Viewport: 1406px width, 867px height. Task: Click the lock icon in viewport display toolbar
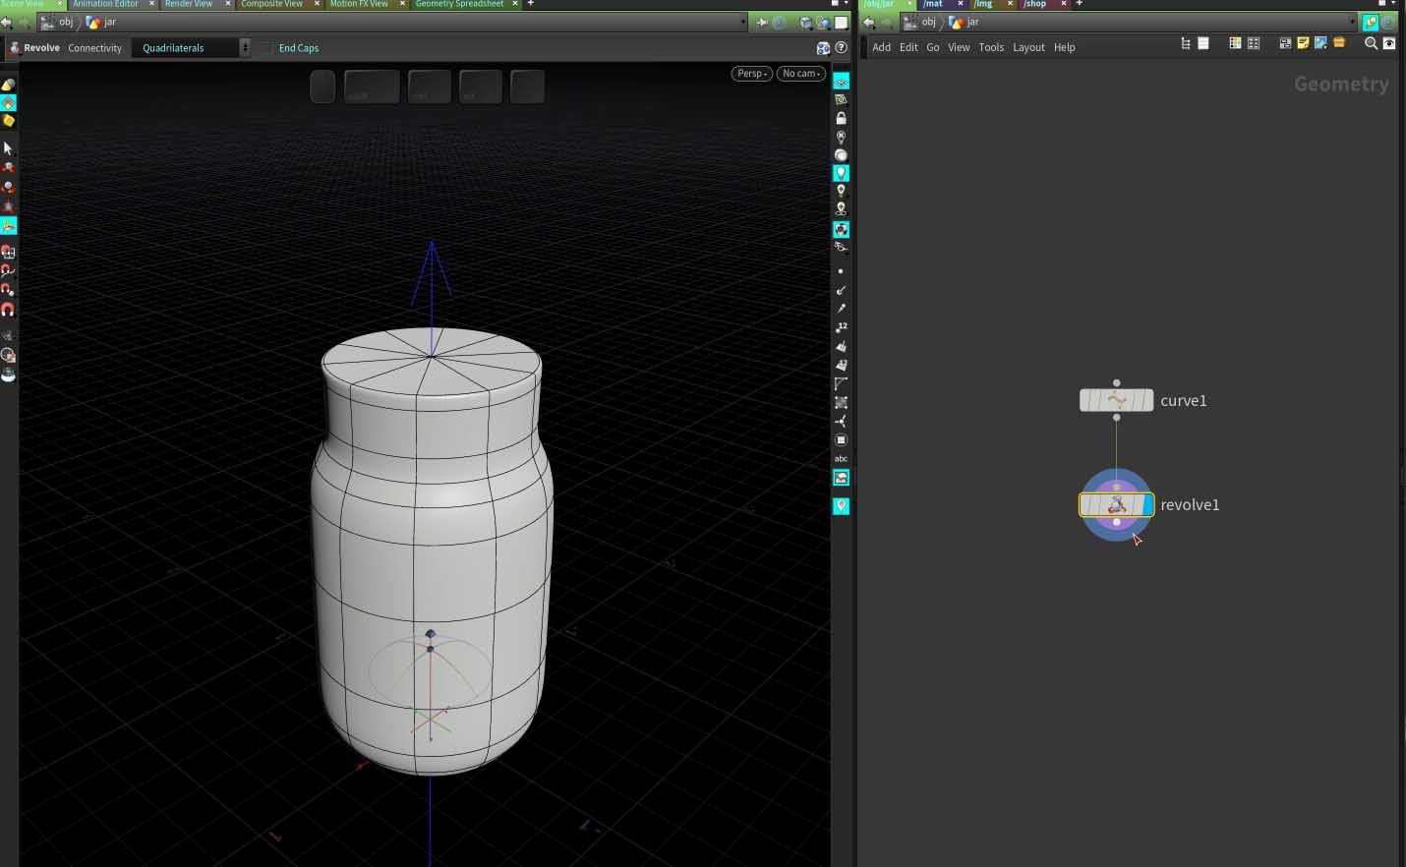click(x=841, y=118)
